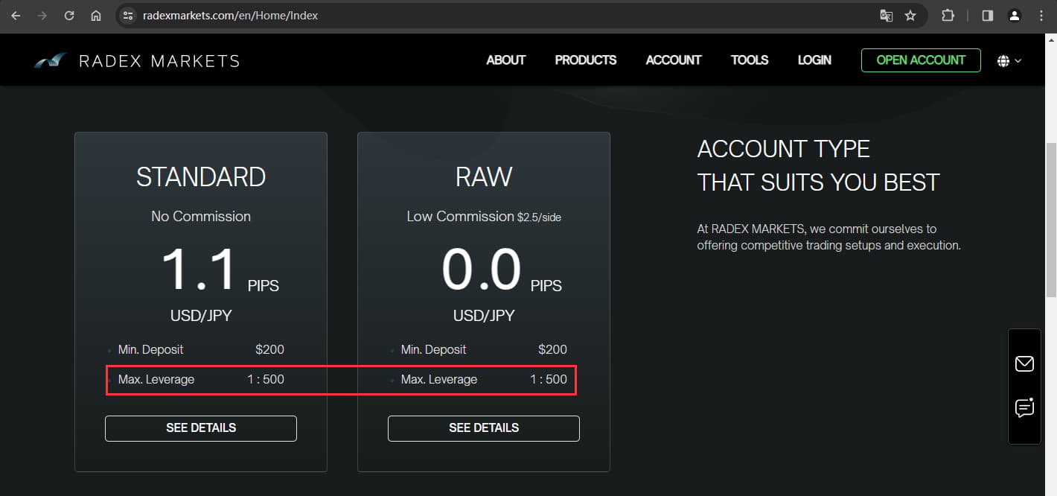
Task: Open the live chat bubble icon
Action: (x=1024, y=407)
